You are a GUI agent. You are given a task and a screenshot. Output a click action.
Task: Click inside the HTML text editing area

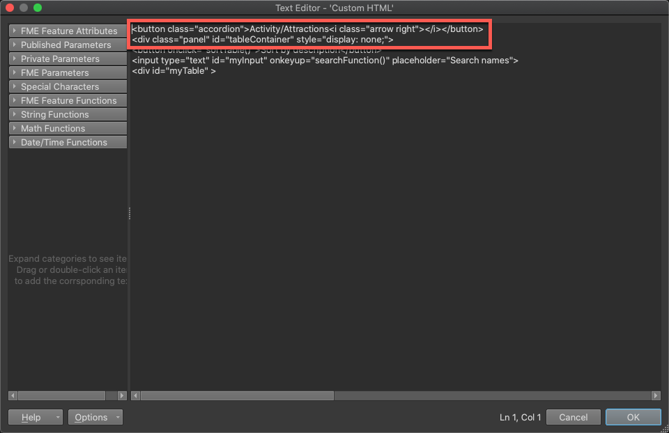[390, 209]
